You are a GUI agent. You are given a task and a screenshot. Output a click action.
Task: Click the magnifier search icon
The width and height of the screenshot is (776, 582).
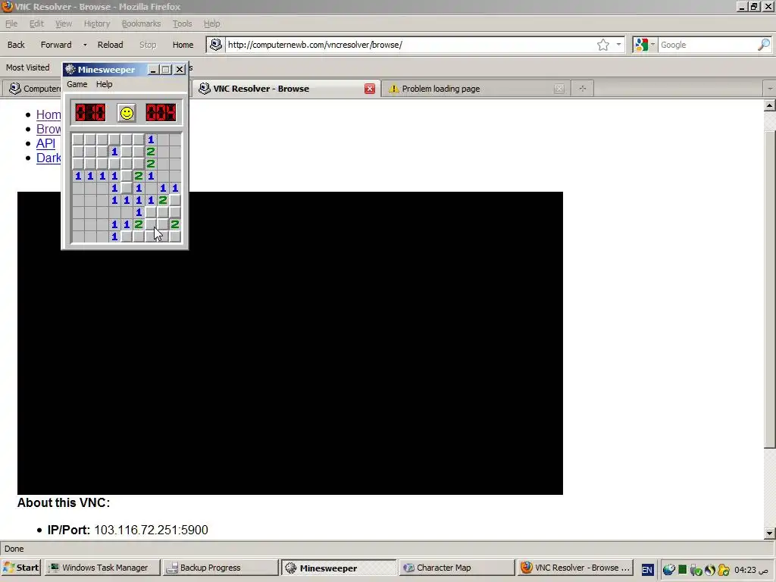(x=764, y=45)
